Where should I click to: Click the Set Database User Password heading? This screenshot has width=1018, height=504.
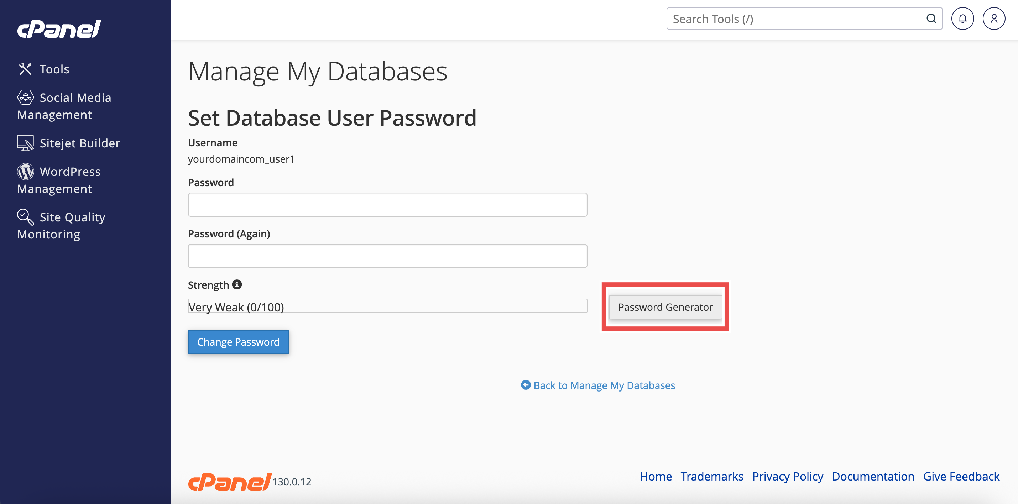pyautogui.click(x=332, y=118)
